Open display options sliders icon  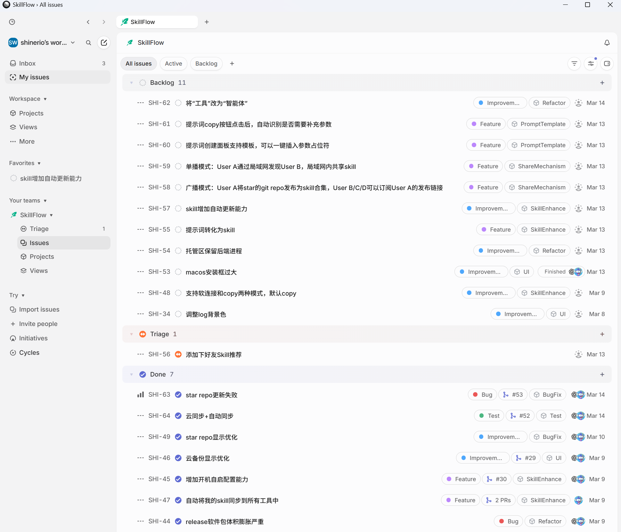point(591,64)
